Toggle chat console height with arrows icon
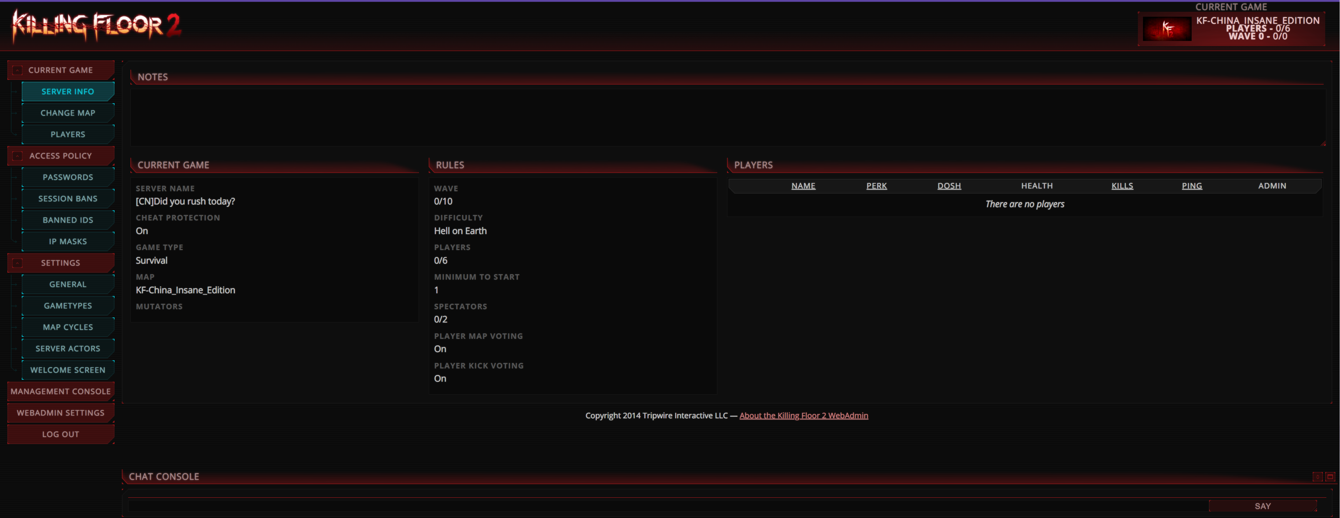 (1317, 476)
